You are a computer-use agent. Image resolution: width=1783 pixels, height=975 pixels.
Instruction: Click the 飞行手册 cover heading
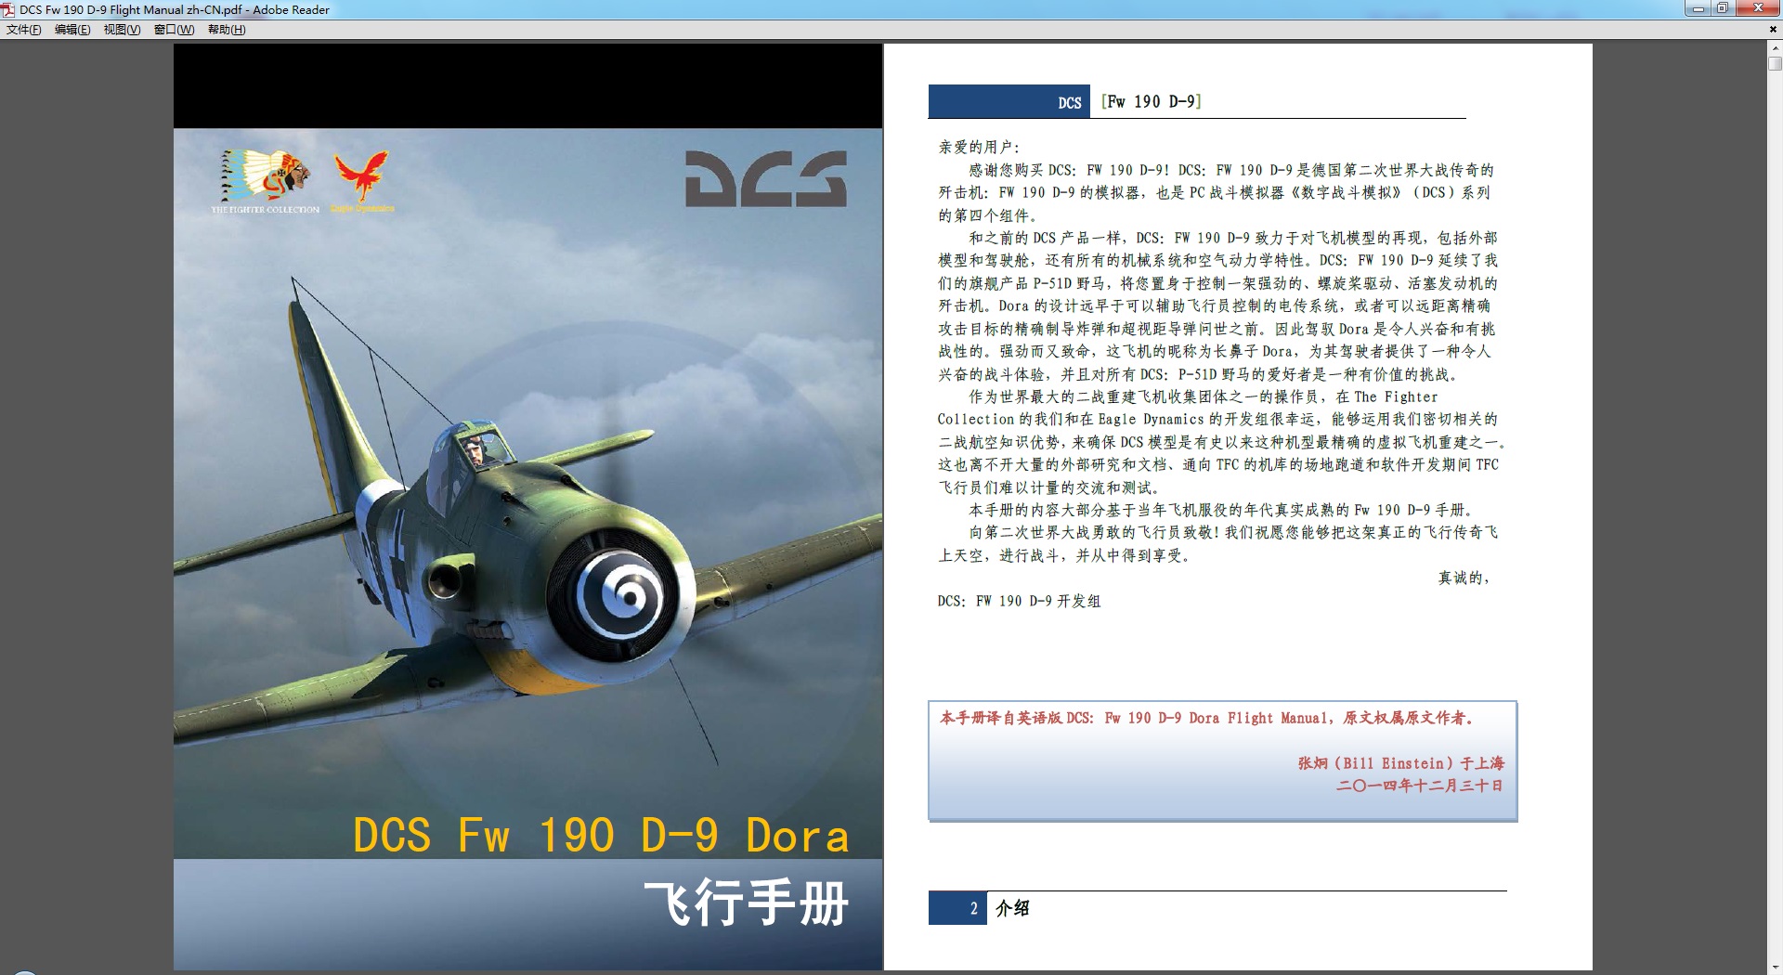coord(746,903)
